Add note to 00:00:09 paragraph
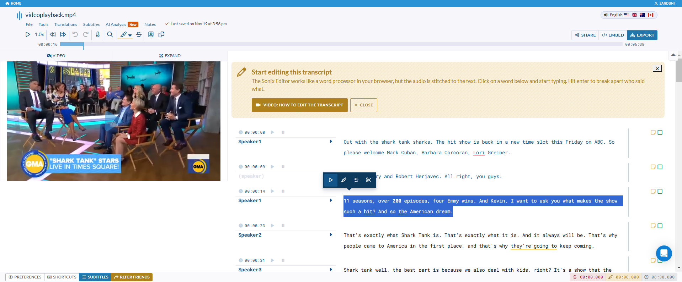Image resolution: width=682 pixels, height=282 pixels. click(x=653, y=167)
